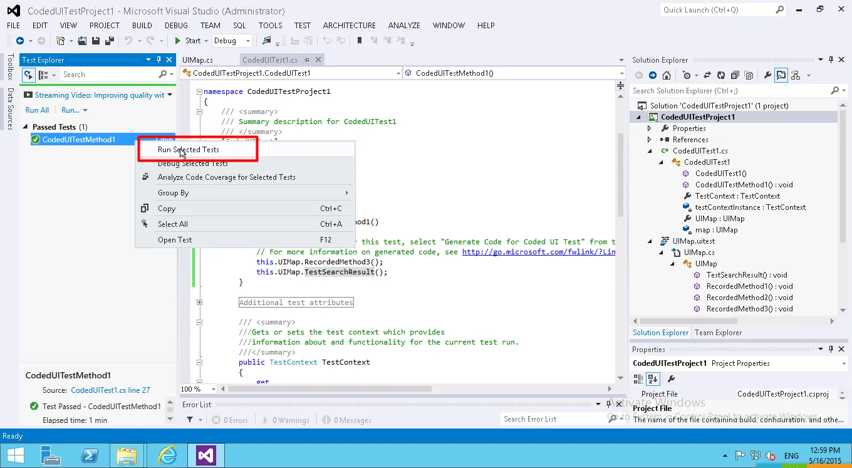Collapse the CodedUITest1.cs tree node
Screen dimensions: 852x468
(650, 151)
